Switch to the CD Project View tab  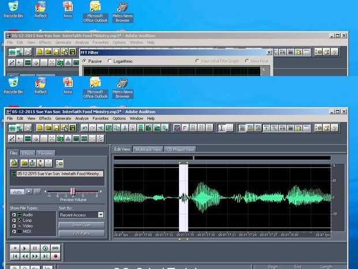[x=180, y=149]
